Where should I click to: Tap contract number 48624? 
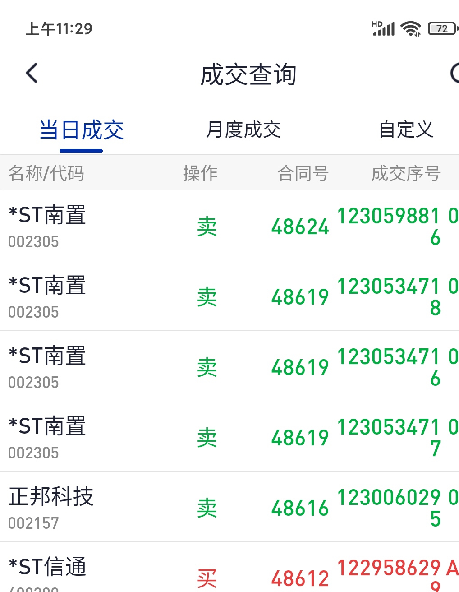pyautogui.click(x=300, y=227)
